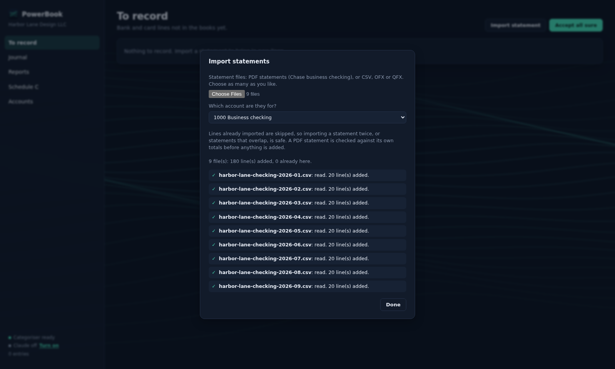The image size is (615, 369).
Task: Click the '180 line(s) added' summary line
Action: coord(260,161)
